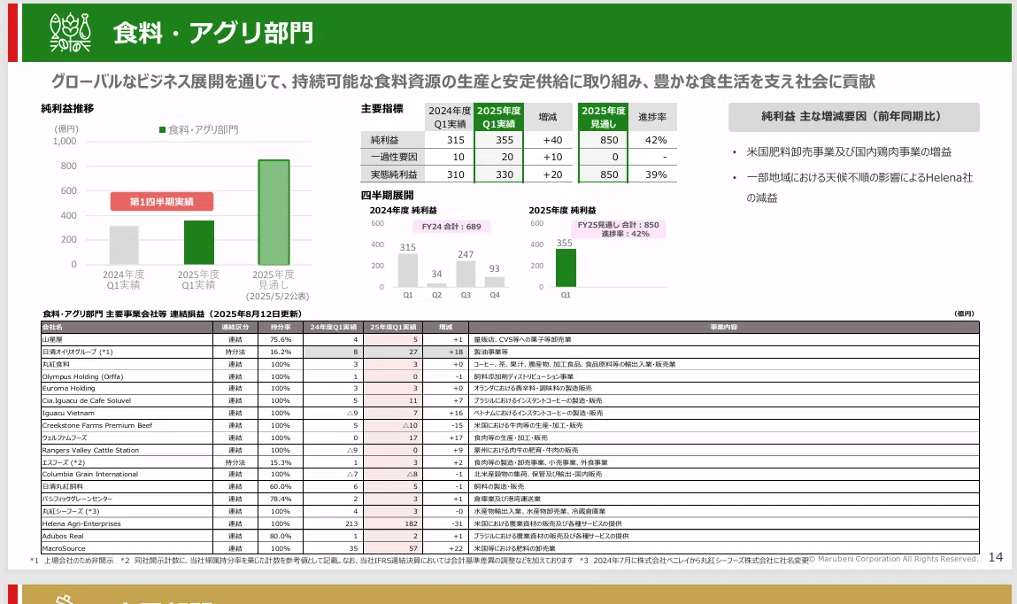Click the gray 2024年度 Q1実績 bar in 純利益推移

point(124,244)
